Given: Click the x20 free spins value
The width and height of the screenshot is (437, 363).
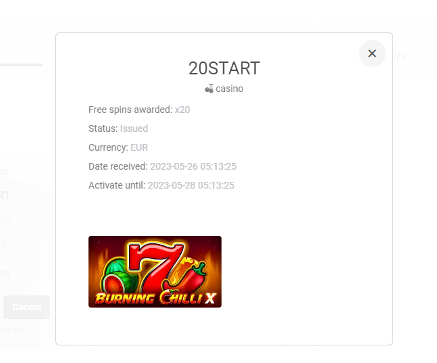Looking at the screenshot, I should point(182,110).
